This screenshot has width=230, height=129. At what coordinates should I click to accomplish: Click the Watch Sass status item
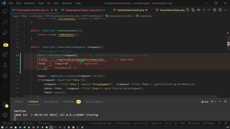pyautogui.click(x=123, y=123)
